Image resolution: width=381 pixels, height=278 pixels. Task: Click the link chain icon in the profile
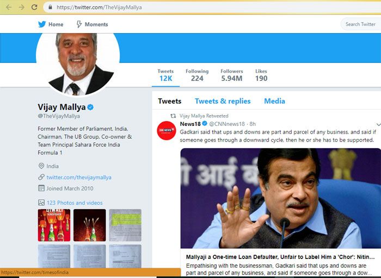pos(41,177)
